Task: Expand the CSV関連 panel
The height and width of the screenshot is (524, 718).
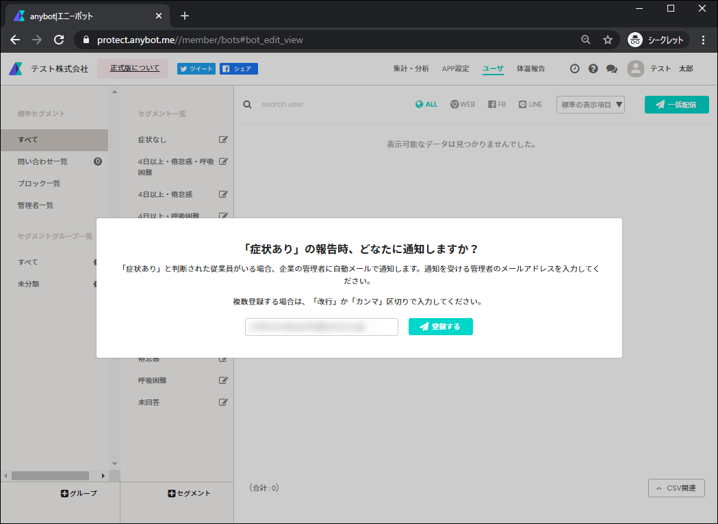Action: click(x=676, y=488)
